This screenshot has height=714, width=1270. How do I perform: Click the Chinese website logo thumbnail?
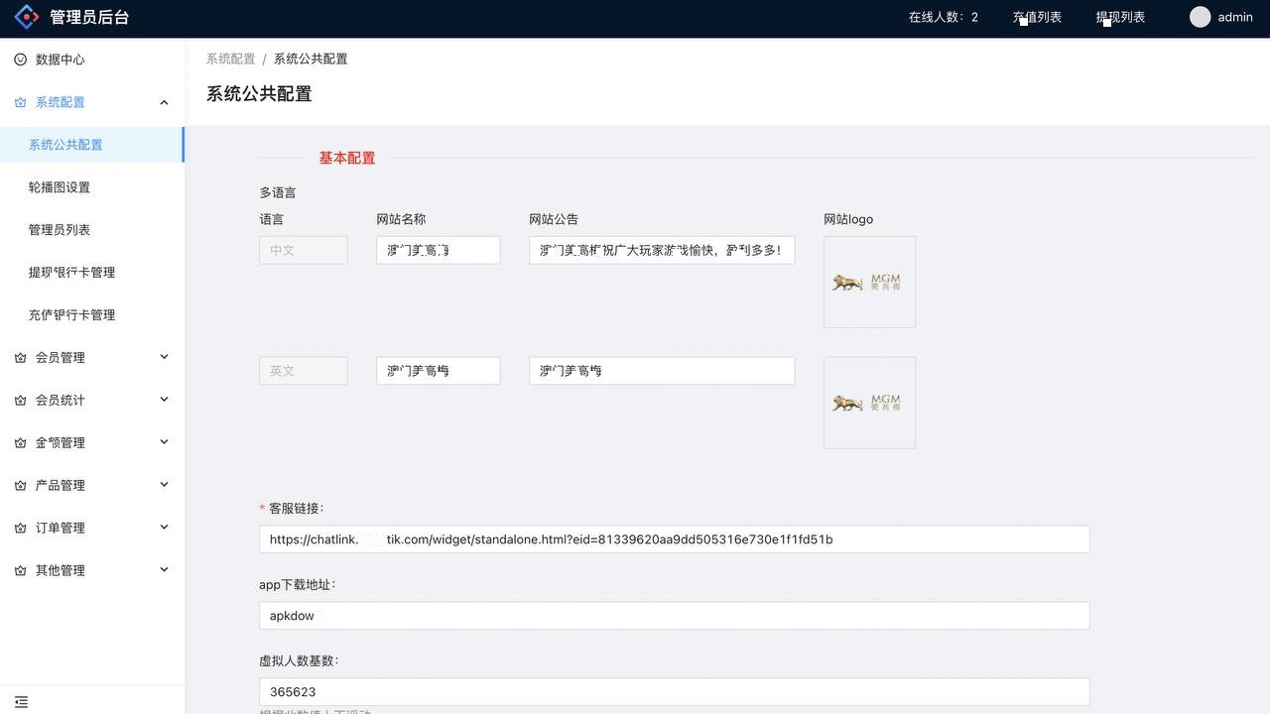pos(869,282)
